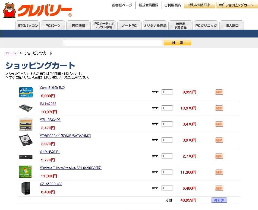
Task: Click the quantity field for B3 H67DE3
Action: point(167,108)
